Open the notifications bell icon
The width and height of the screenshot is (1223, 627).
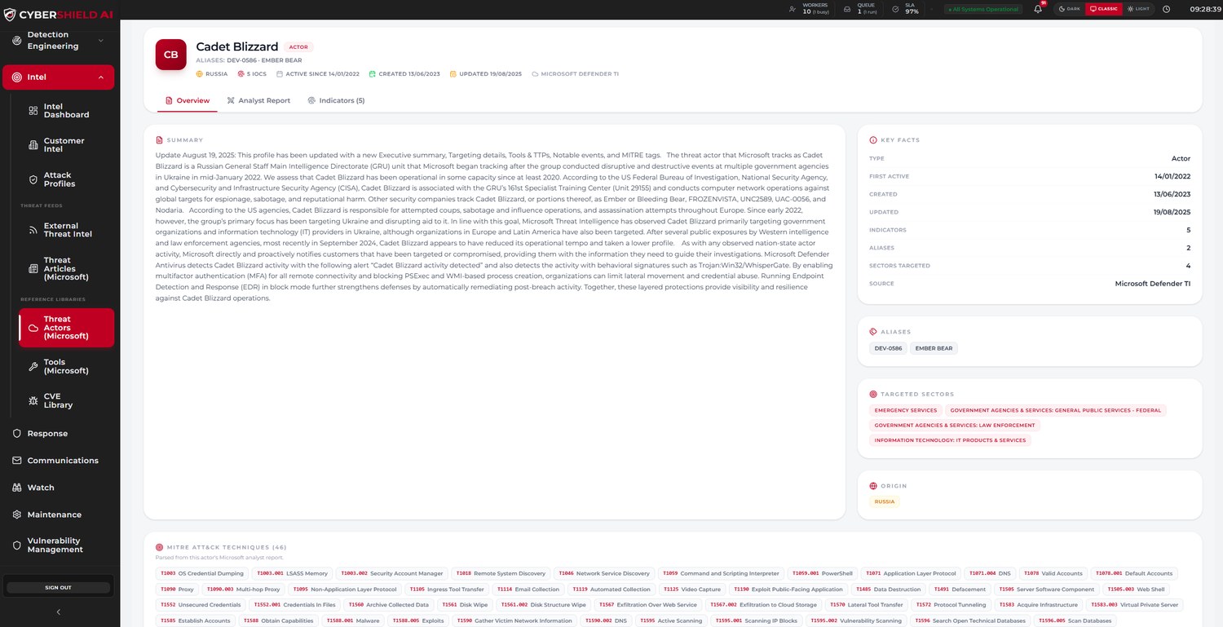[x=1038, y=9]
